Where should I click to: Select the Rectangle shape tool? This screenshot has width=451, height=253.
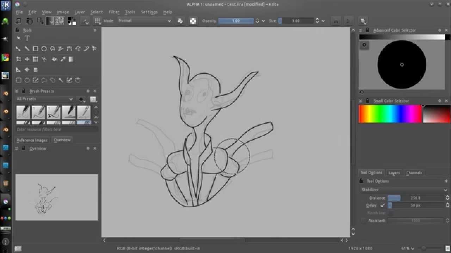(x=35, y=48)
